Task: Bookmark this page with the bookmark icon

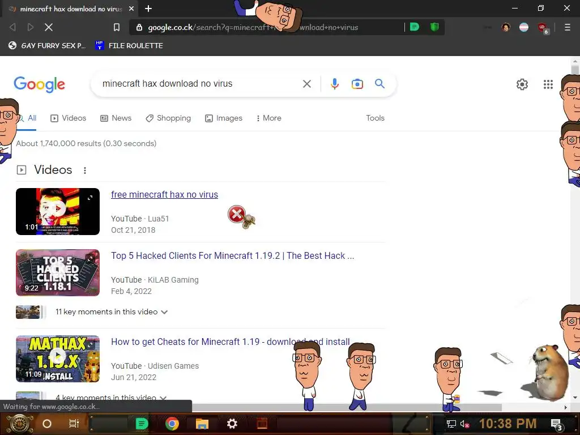Action: click(117, 27)
